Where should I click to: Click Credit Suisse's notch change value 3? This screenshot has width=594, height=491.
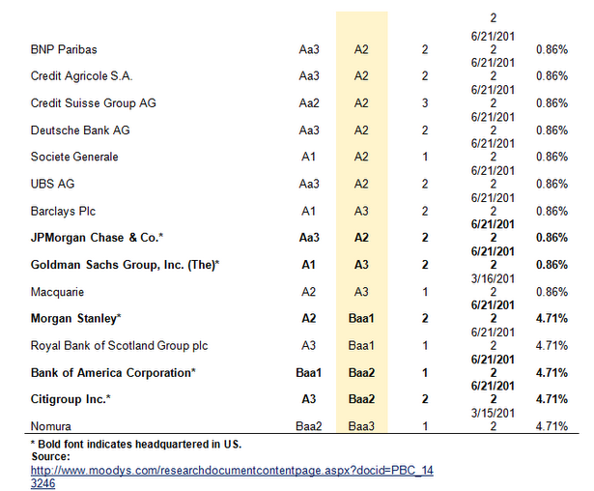(x=425, y=103)
